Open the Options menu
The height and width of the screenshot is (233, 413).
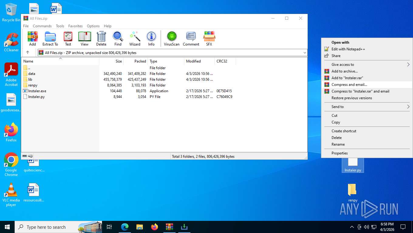93,26
